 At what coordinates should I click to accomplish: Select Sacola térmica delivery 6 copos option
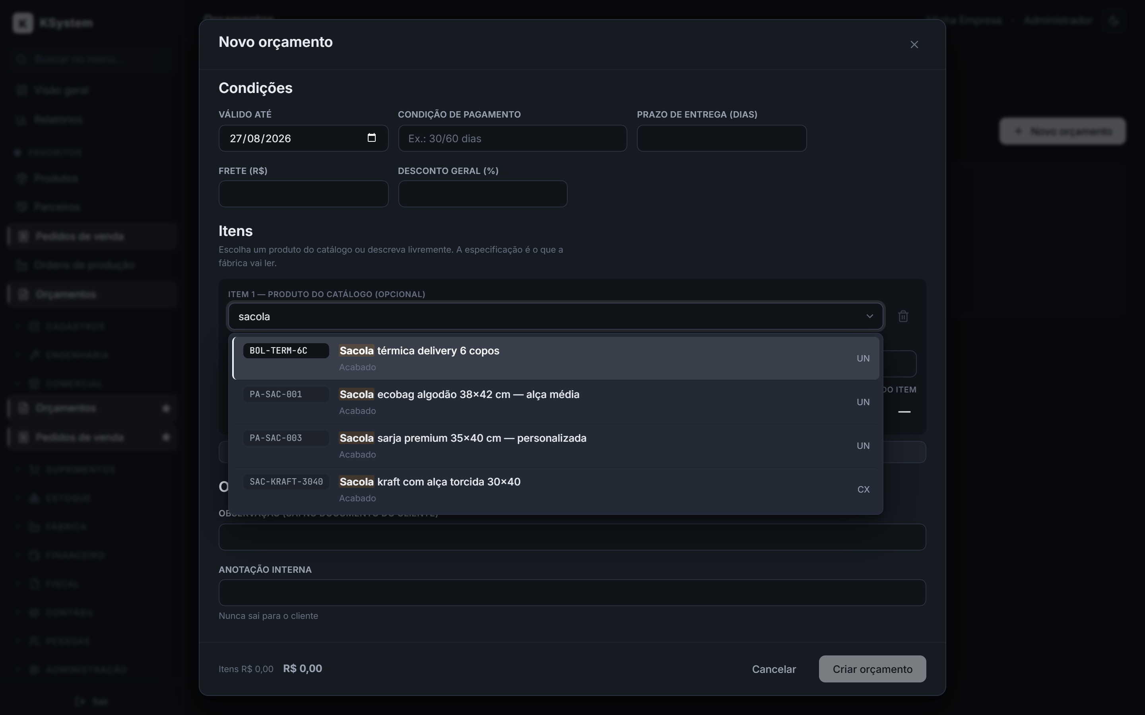point(555,358)
